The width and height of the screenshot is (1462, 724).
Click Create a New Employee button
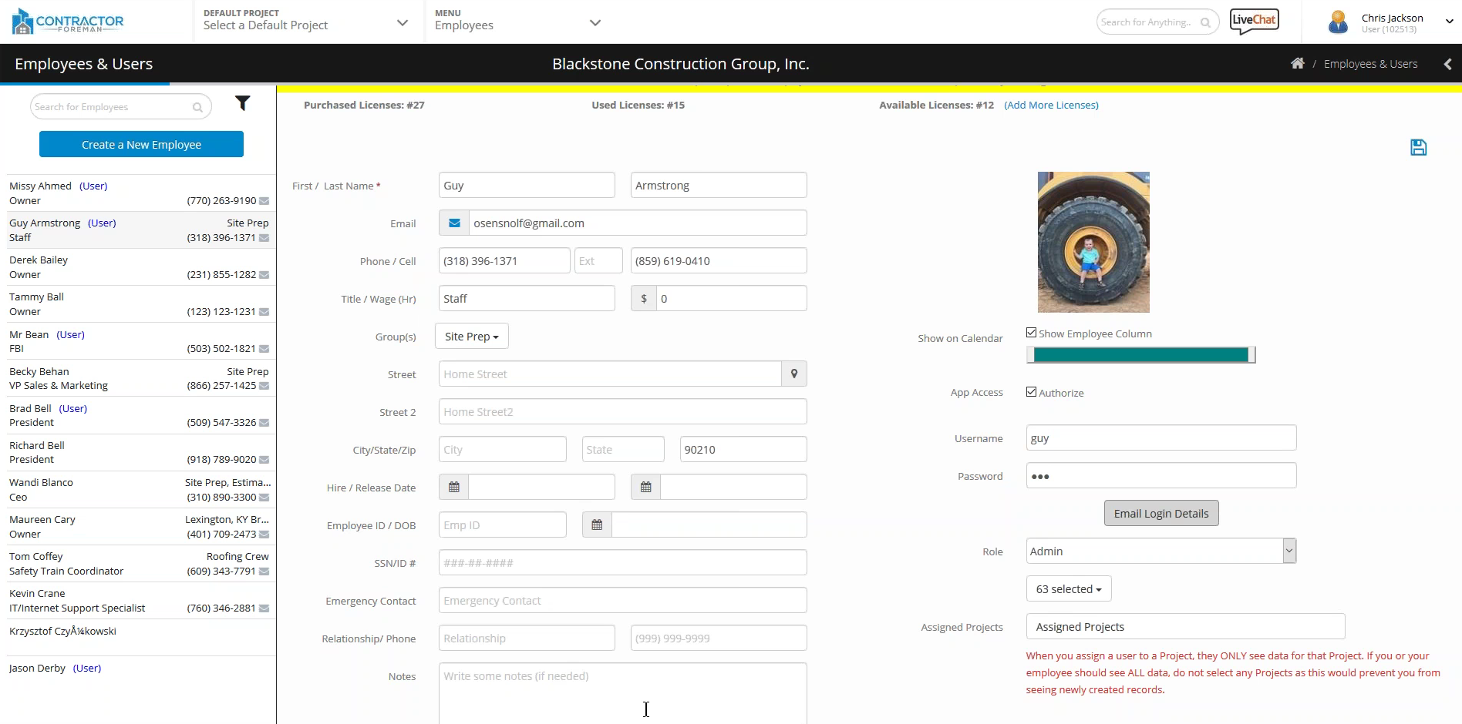pos(141,145)
